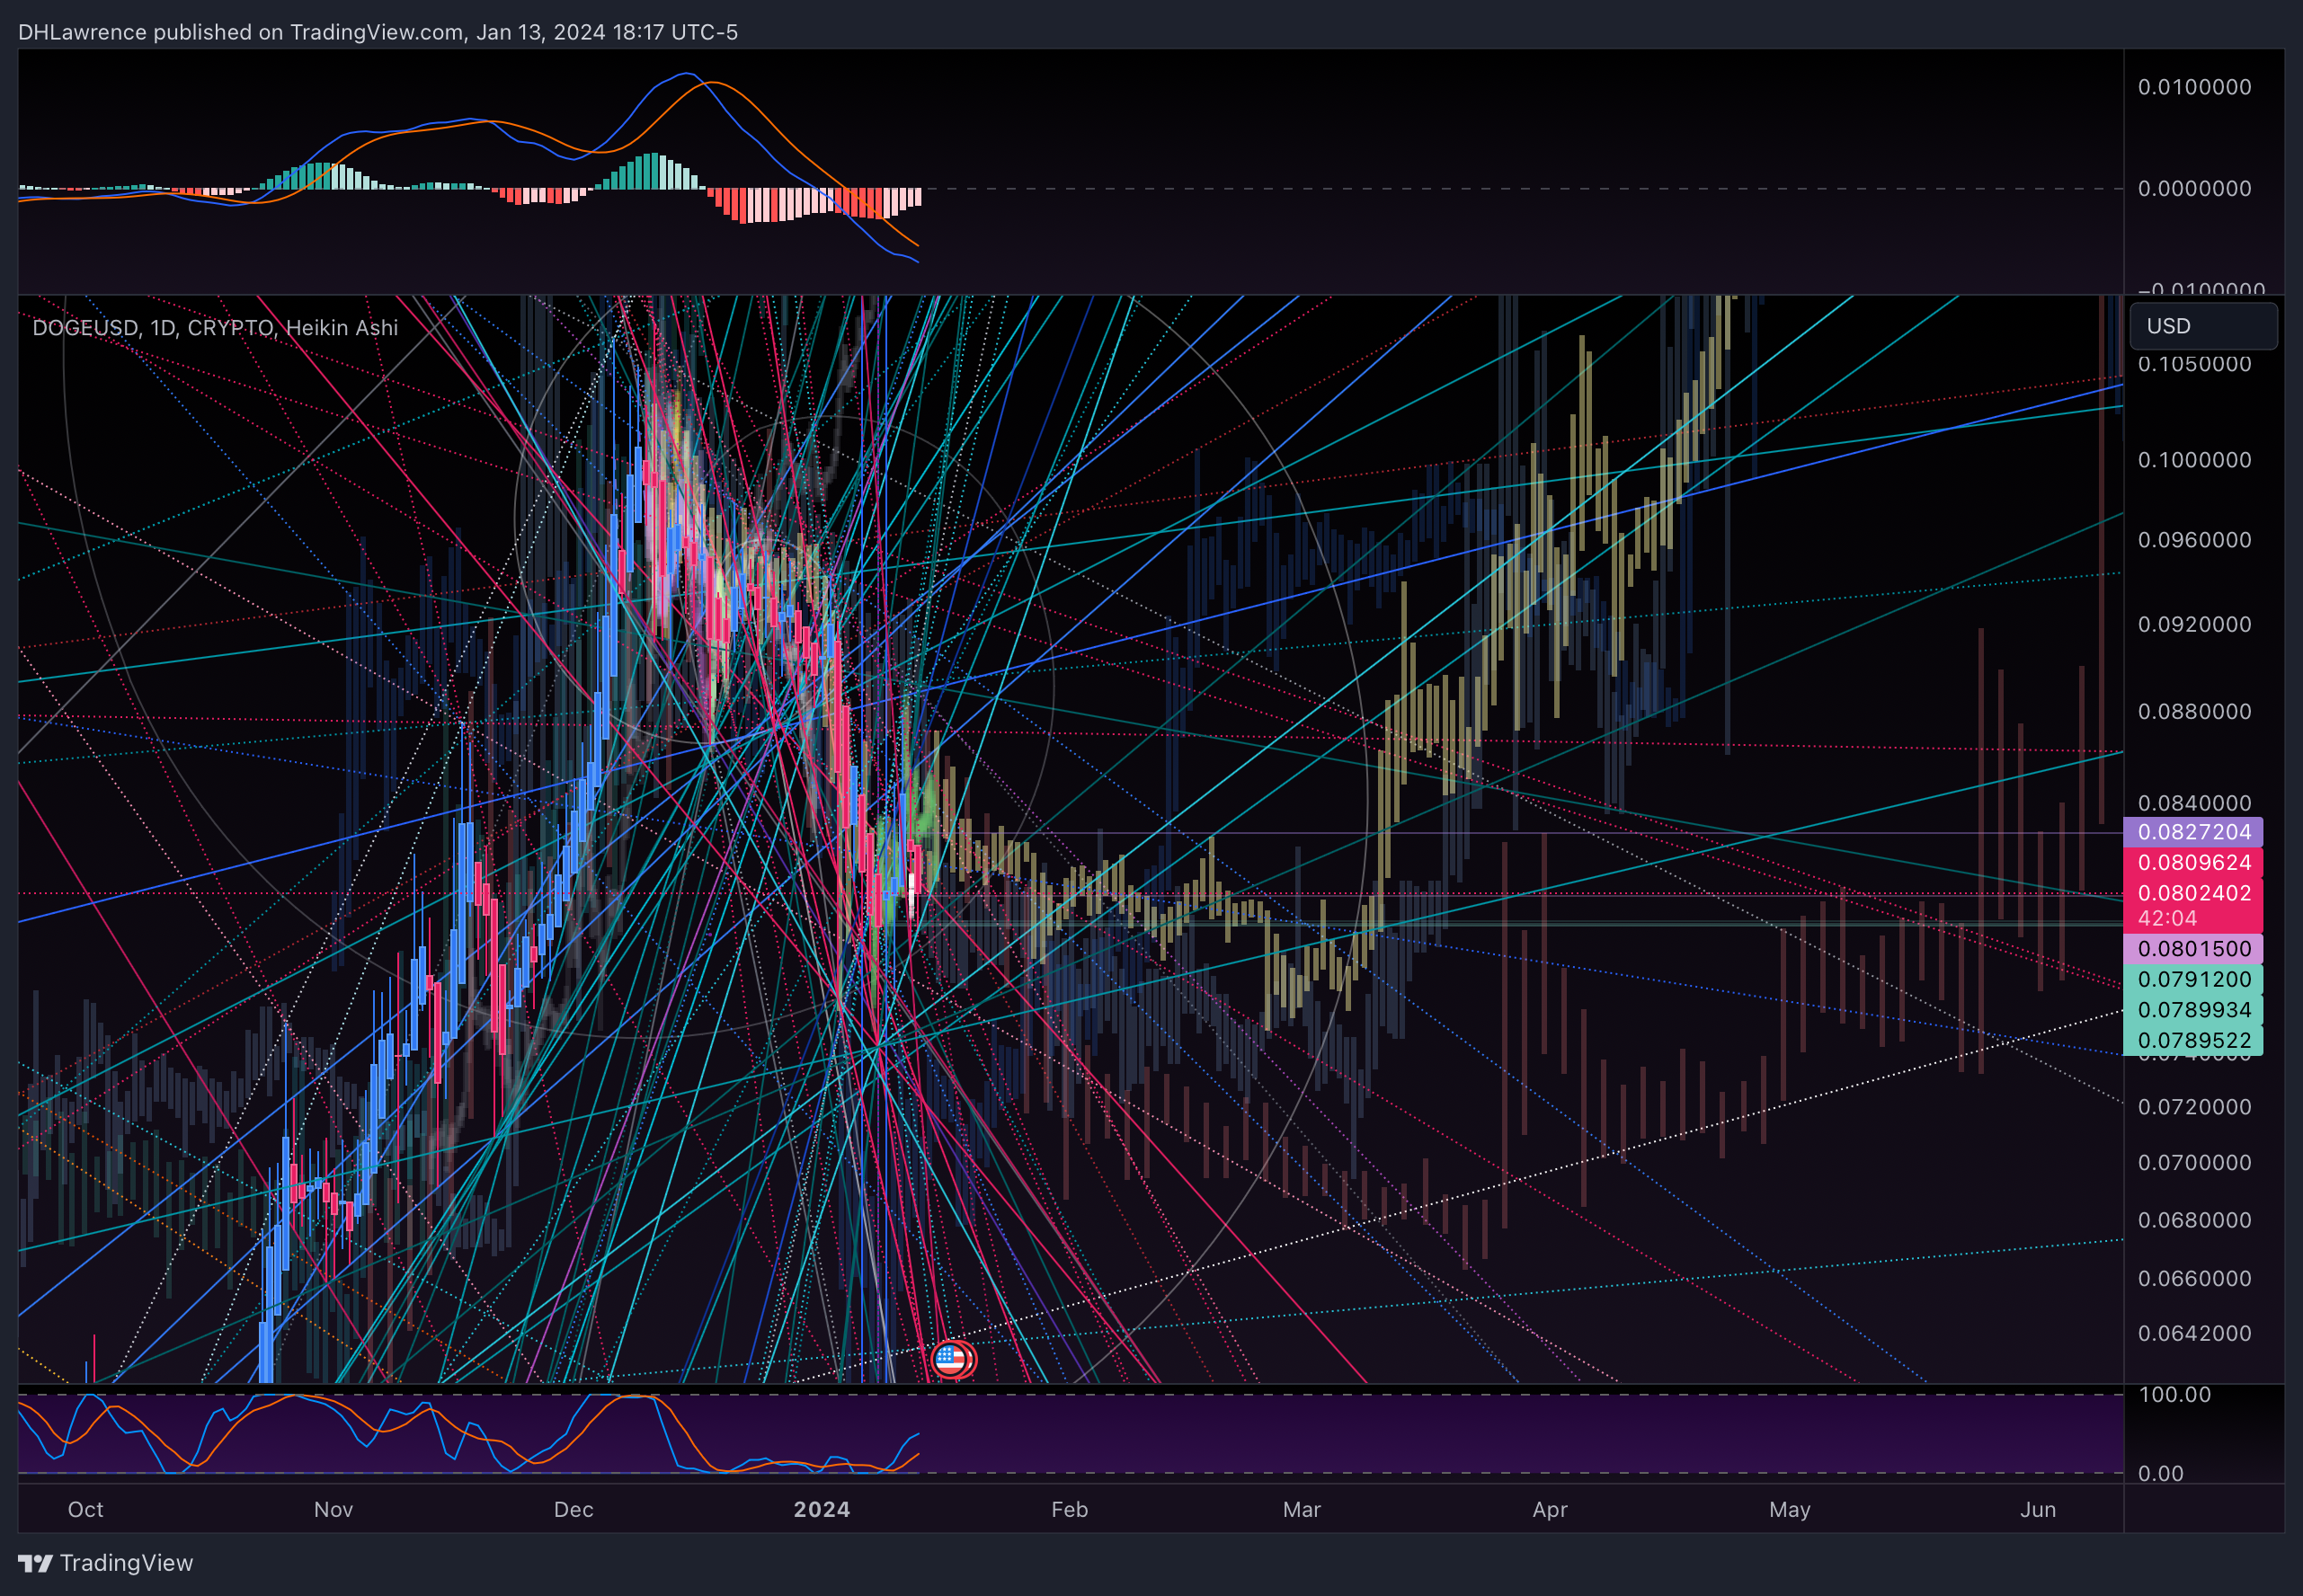Click the Apr label on time axis
The width and height of the screenshot is (2303, 1596).
1550,1510
